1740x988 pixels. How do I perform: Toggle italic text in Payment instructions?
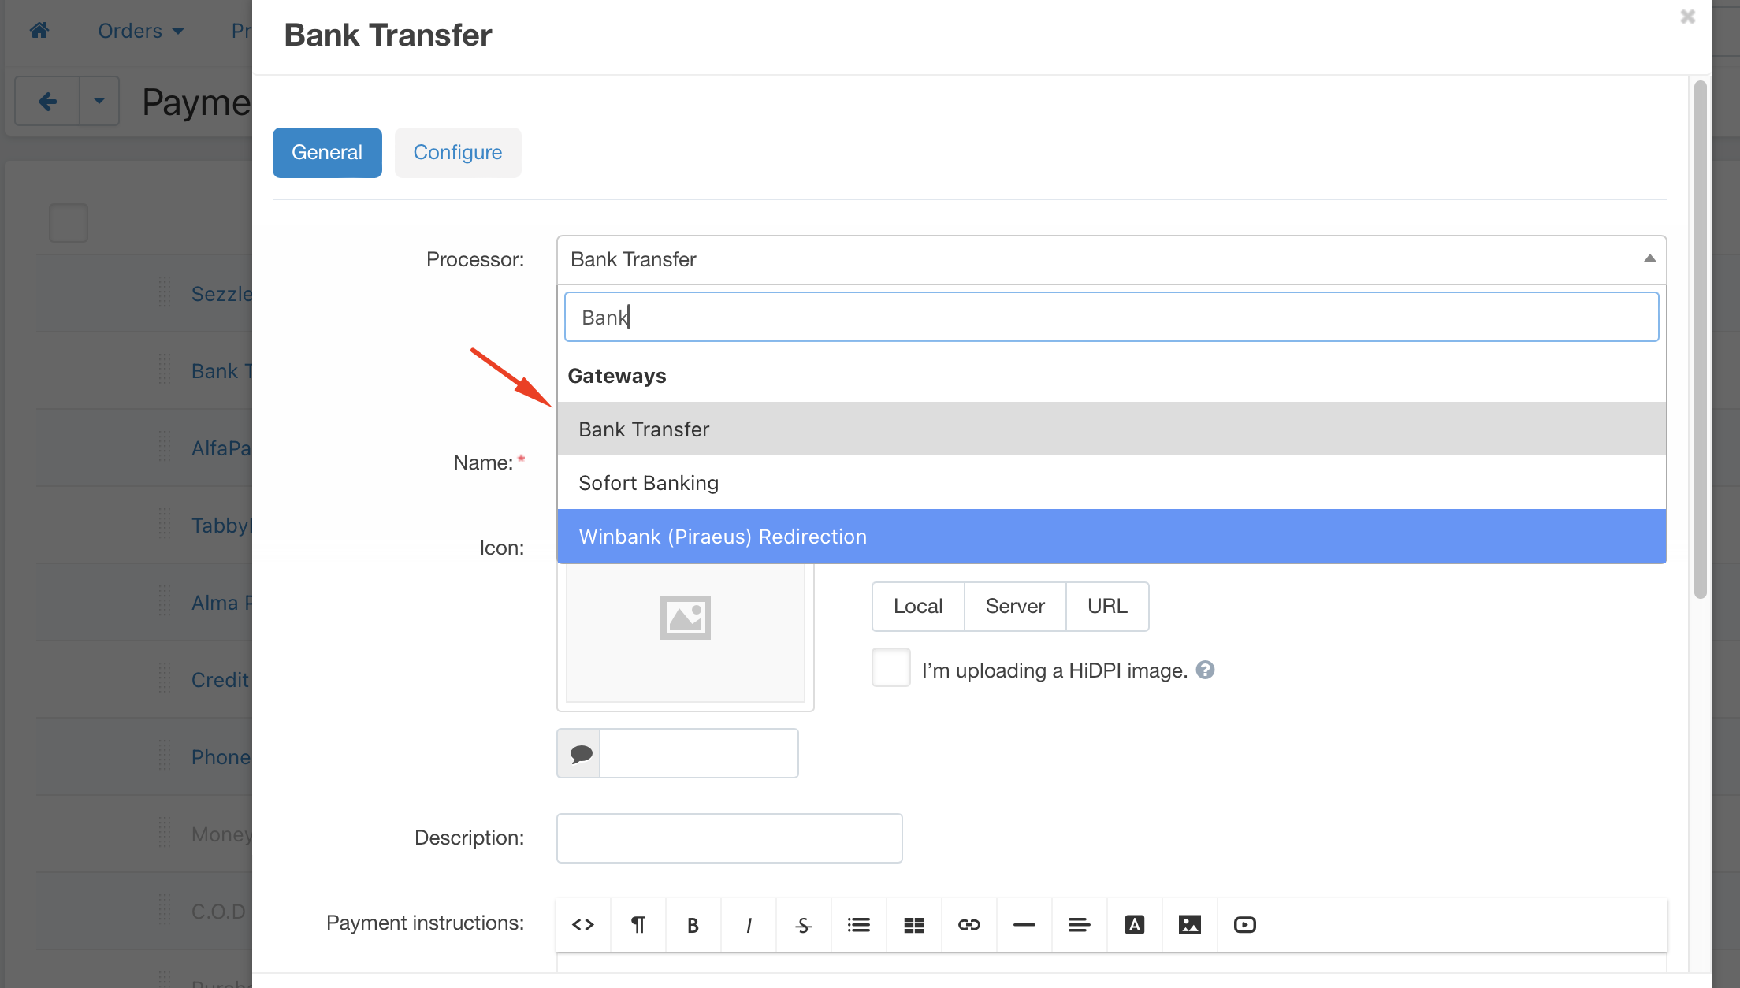coord(748,924)
